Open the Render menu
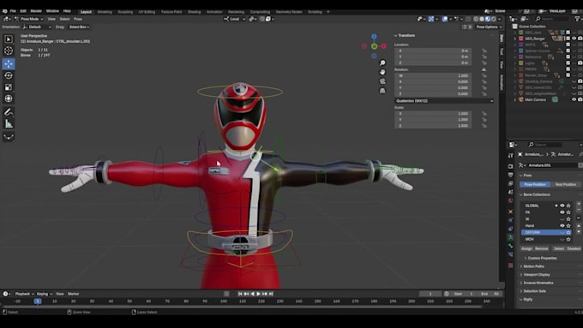 pos(36,11)
